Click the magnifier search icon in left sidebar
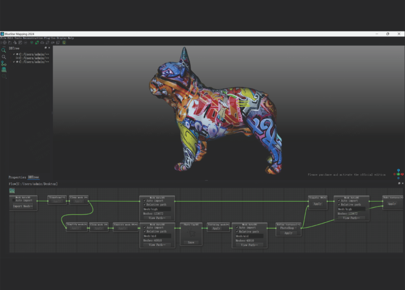This screenshot has width=405, height=290. [4, 50]
